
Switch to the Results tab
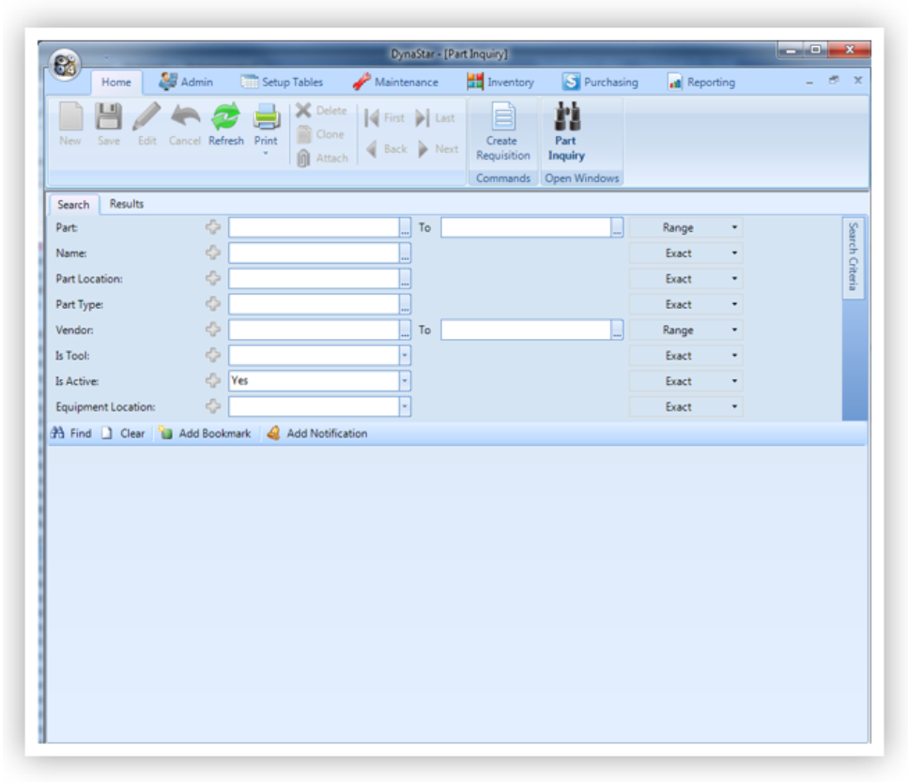(127, 204)
